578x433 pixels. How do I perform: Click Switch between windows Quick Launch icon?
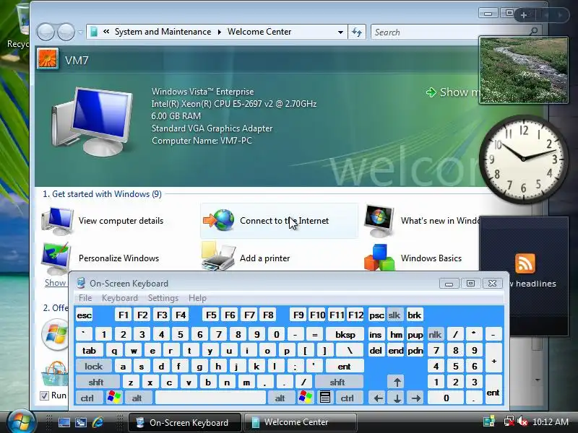pos(81,422)
